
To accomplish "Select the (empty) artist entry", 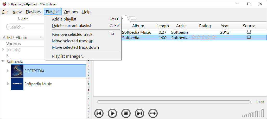I will click(x=14, y=50).
